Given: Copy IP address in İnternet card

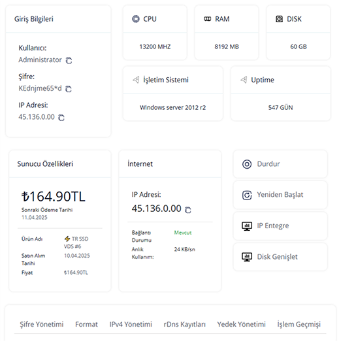Looking at the screenshot, I should coord(188,210).
